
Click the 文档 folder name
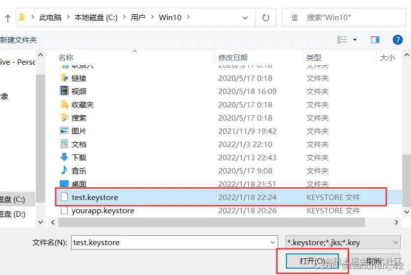coord(79,144)
